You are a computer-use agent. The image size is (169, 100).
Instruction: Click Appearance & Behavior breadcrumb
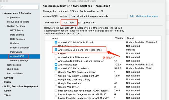pyautogui.click(x=56, y=6)
